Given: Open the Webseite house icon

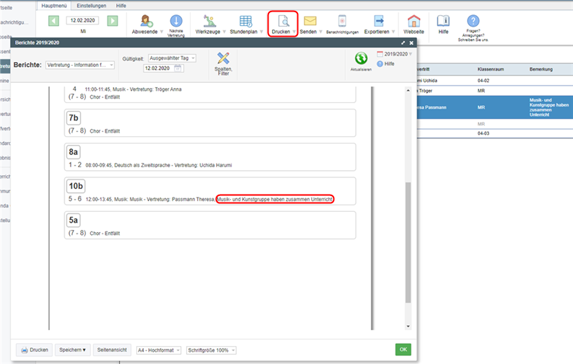Looking at the screenshot, I should pos(414,22).
